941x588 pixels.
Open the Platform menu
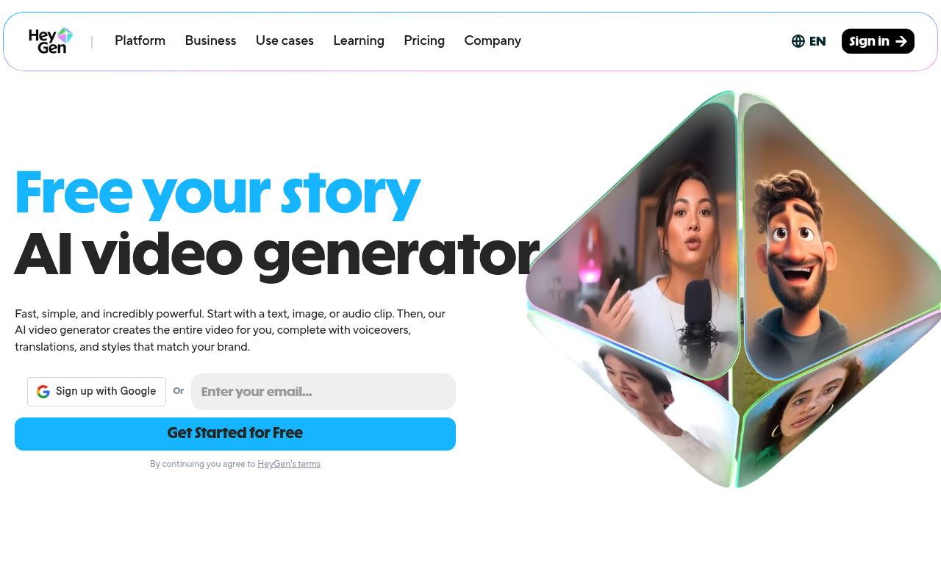[140, 40]
